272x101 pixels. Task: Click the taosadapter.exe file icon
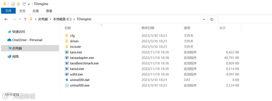pos(67,58)
